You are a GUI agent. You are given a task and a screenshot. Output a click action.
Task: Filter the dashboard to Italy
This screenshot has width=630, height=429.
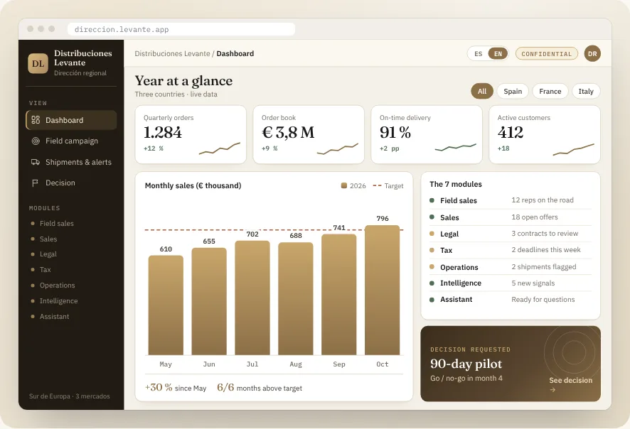click(586, 91)
